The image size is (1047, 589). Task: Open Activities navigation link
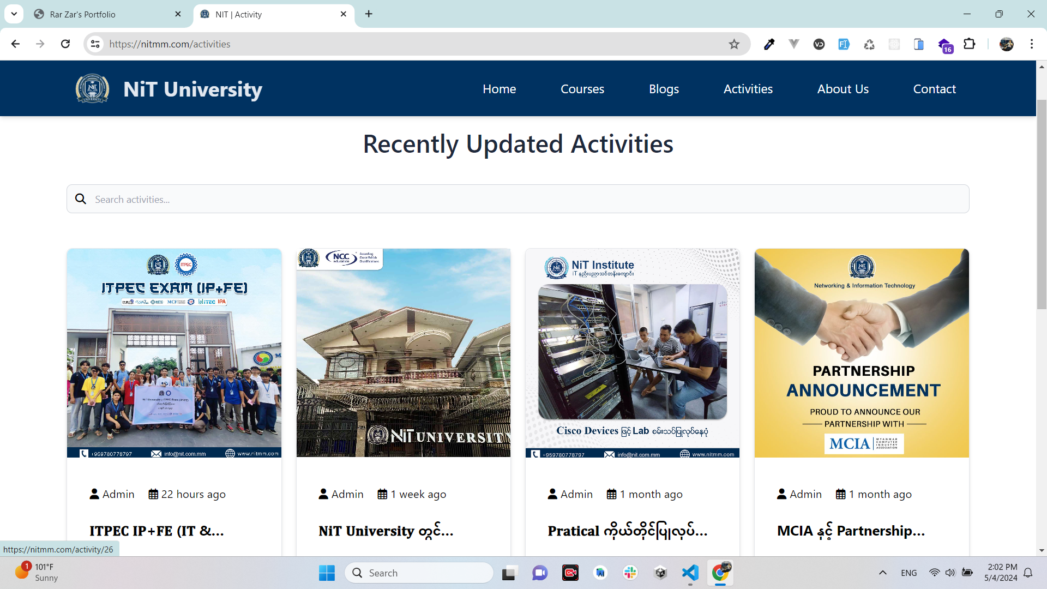coord(748,89)
